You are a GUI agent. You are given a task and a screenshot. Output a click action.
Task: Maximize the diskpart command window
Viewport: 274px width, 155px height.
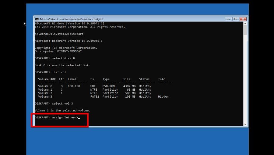(x=236, y=19)
